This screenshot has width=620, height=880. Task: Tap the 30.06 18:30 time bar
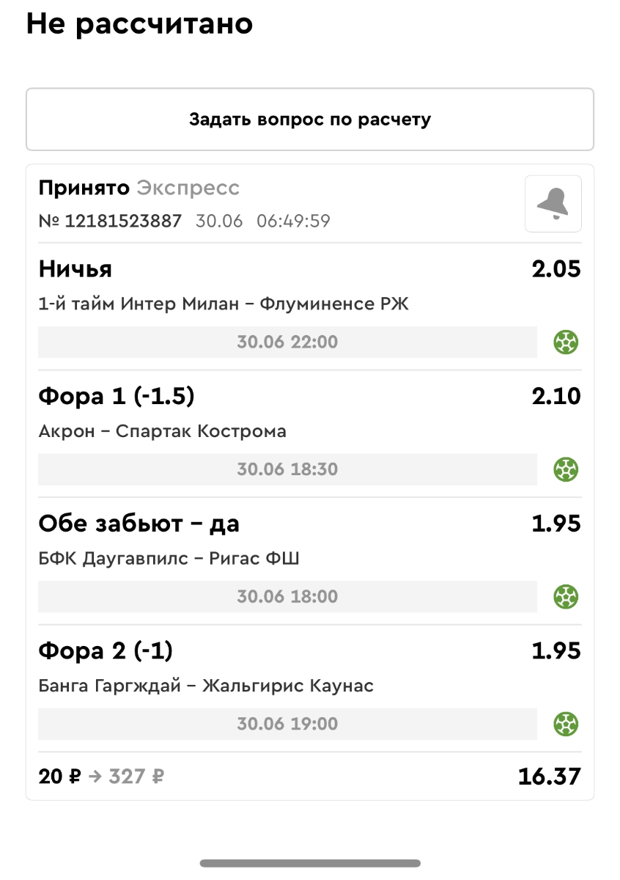point(287,469)
